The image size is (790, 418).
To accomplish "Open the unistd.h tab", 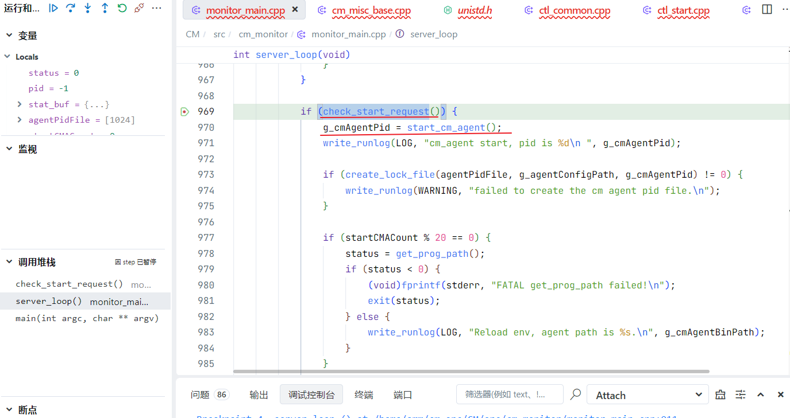I will point(475,10).
